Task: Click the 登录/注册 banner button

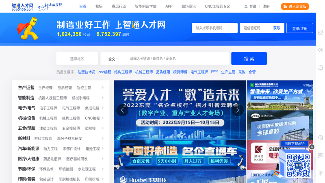Action: coord(300,28)
